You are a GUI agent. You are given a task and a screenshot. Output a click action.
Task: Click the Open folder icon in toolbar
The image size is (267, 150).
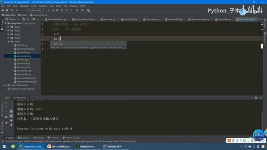[x=3, y=10]
